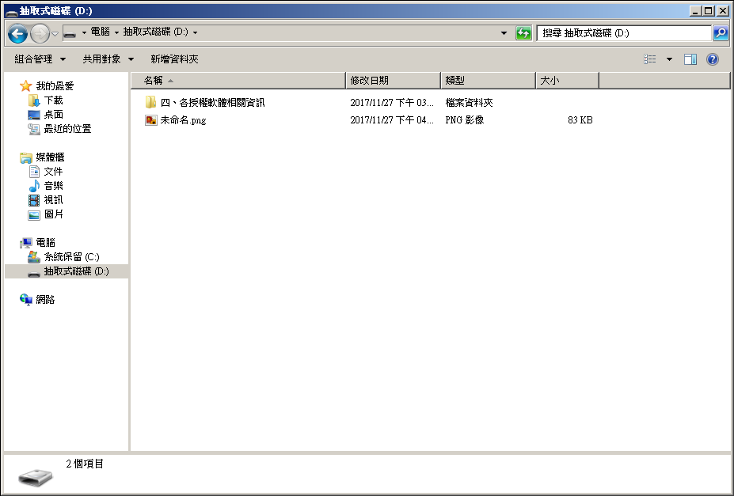Select 系統保留 (C:) drive in sidebar
Screen dimensions: 734x496
point(71,257)
